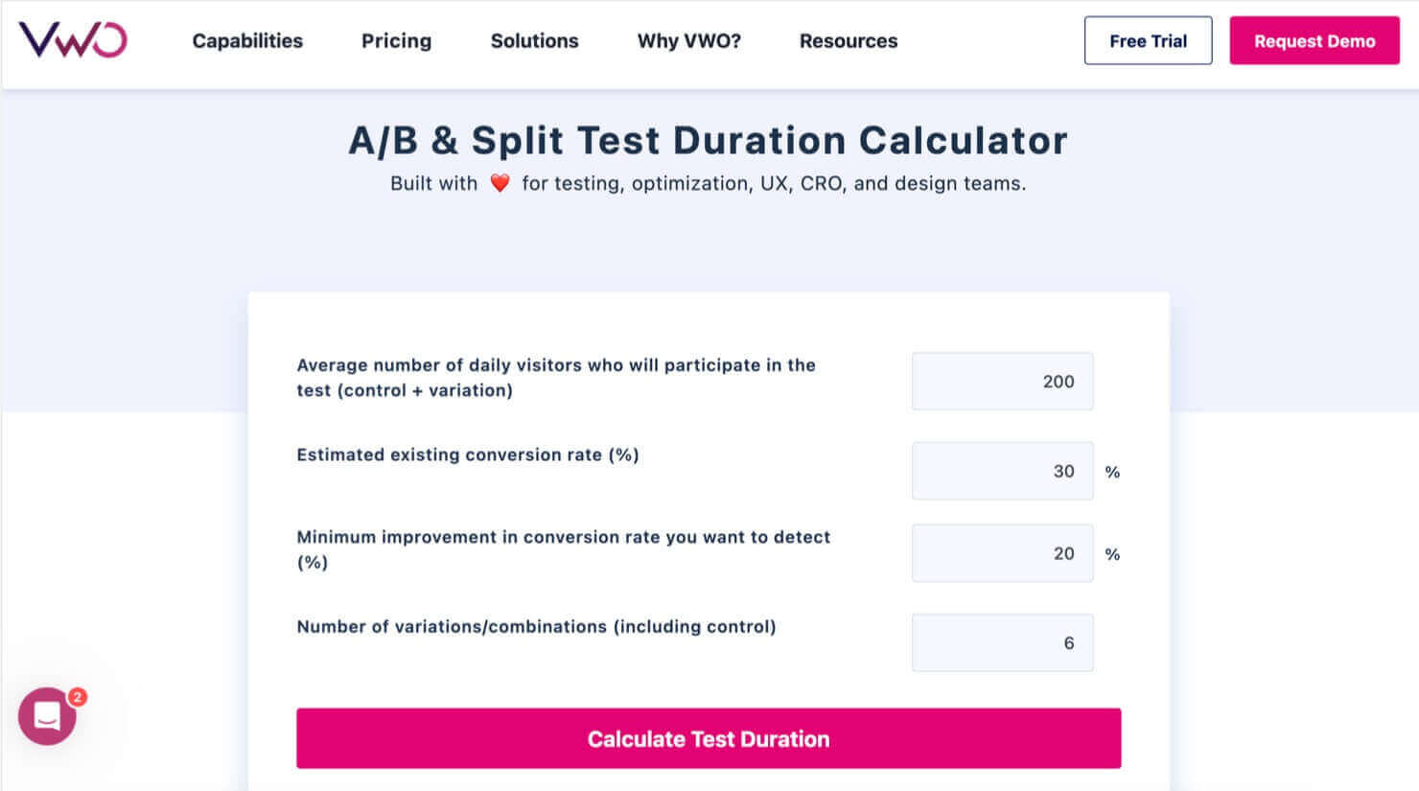Open the Capabilities navigation menu
This screenshot has width=1419, height=791.
click(246, 40)
